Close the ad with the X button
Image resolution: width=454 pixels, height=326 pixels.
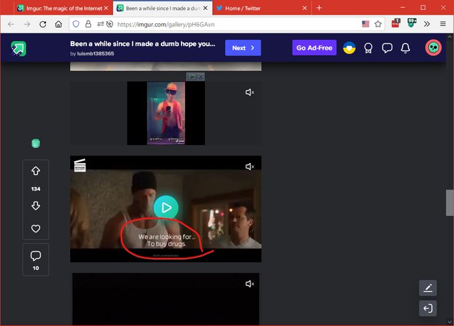coord(201,77)
